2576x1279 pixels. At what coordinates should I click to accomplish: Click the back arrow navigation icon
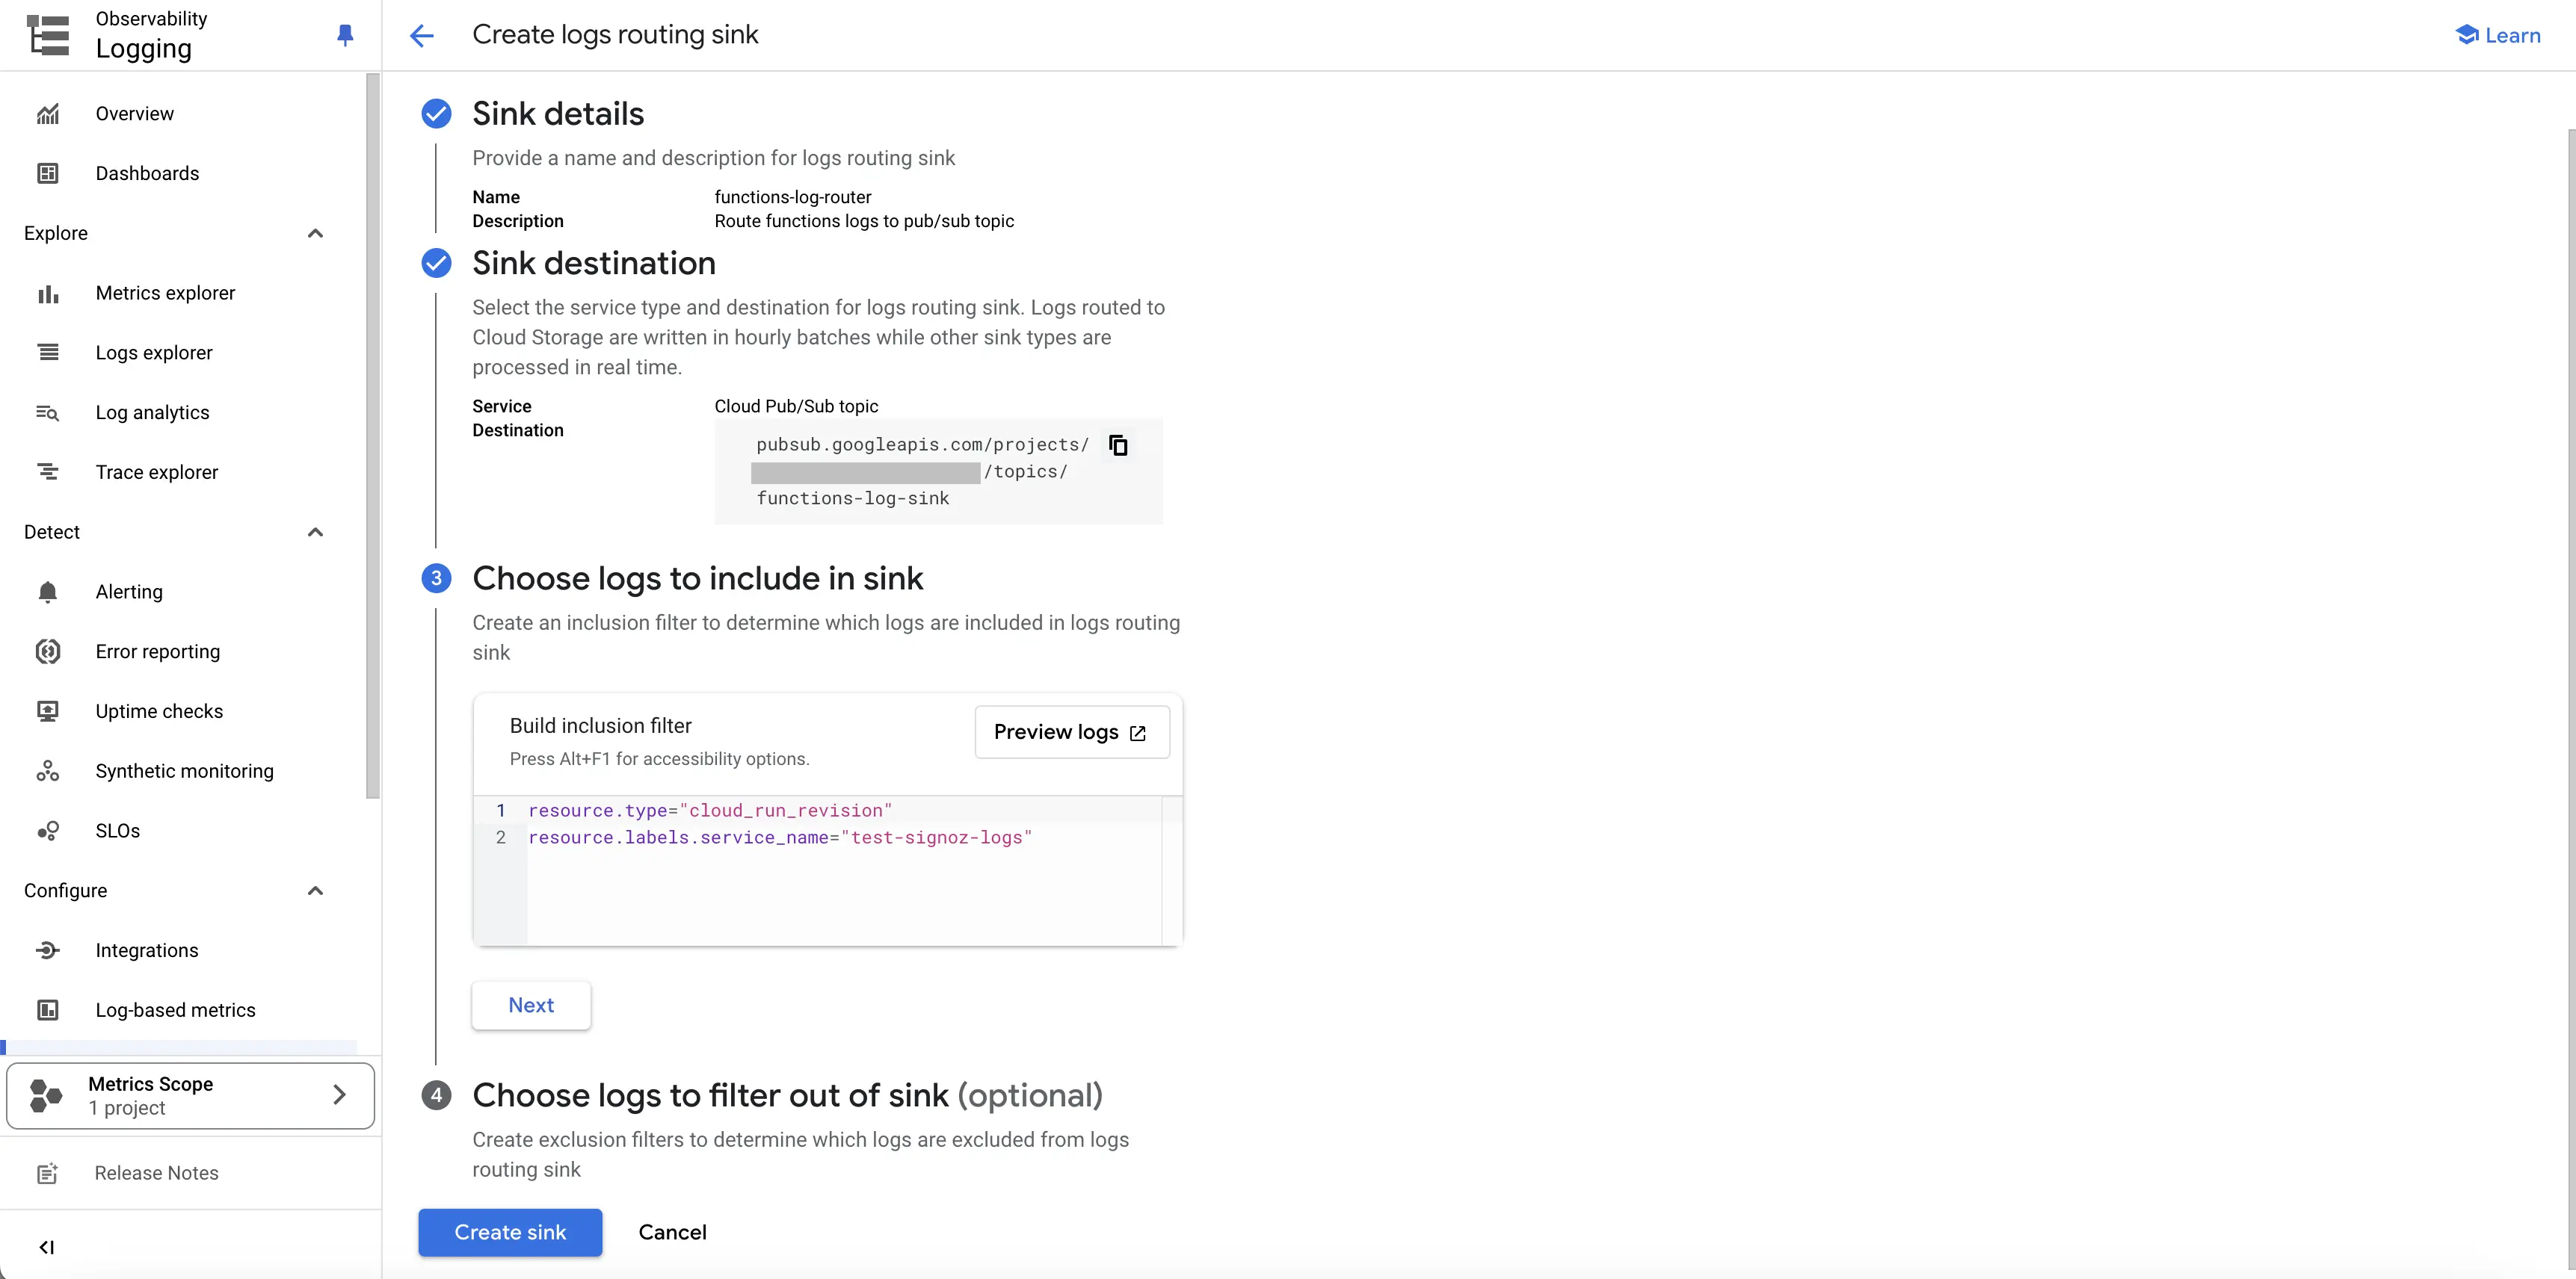click(422, 34)
